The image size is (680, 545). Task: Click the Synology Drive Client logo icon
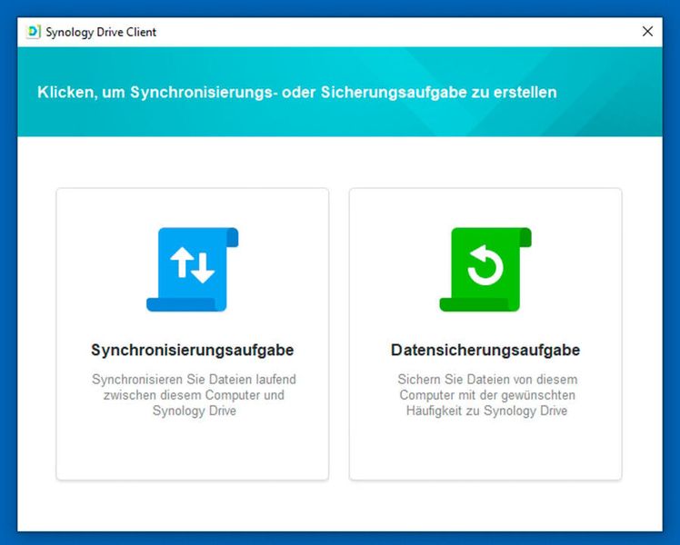tap(34, 32)
